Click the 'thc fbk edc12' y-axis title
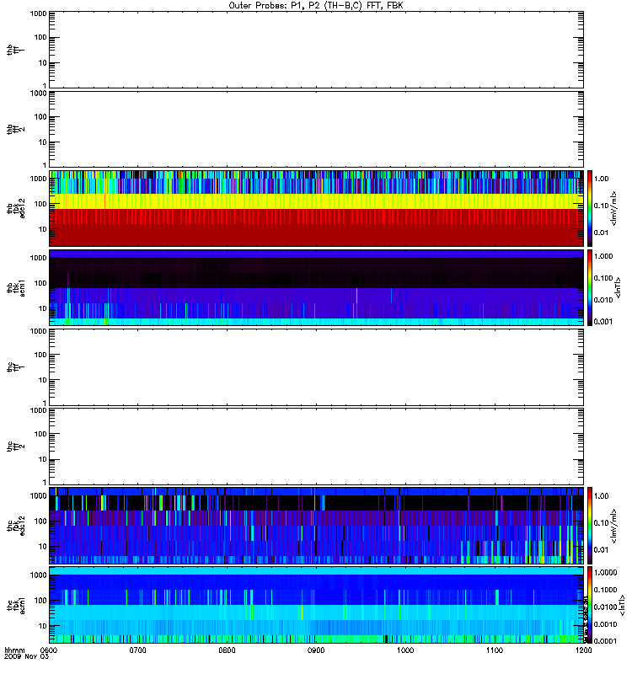Screen dimensions: 632x674 pos(16,525)
